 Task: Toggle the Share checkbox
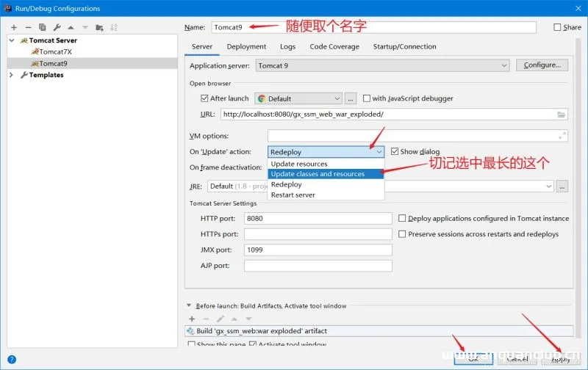[557, 27]
